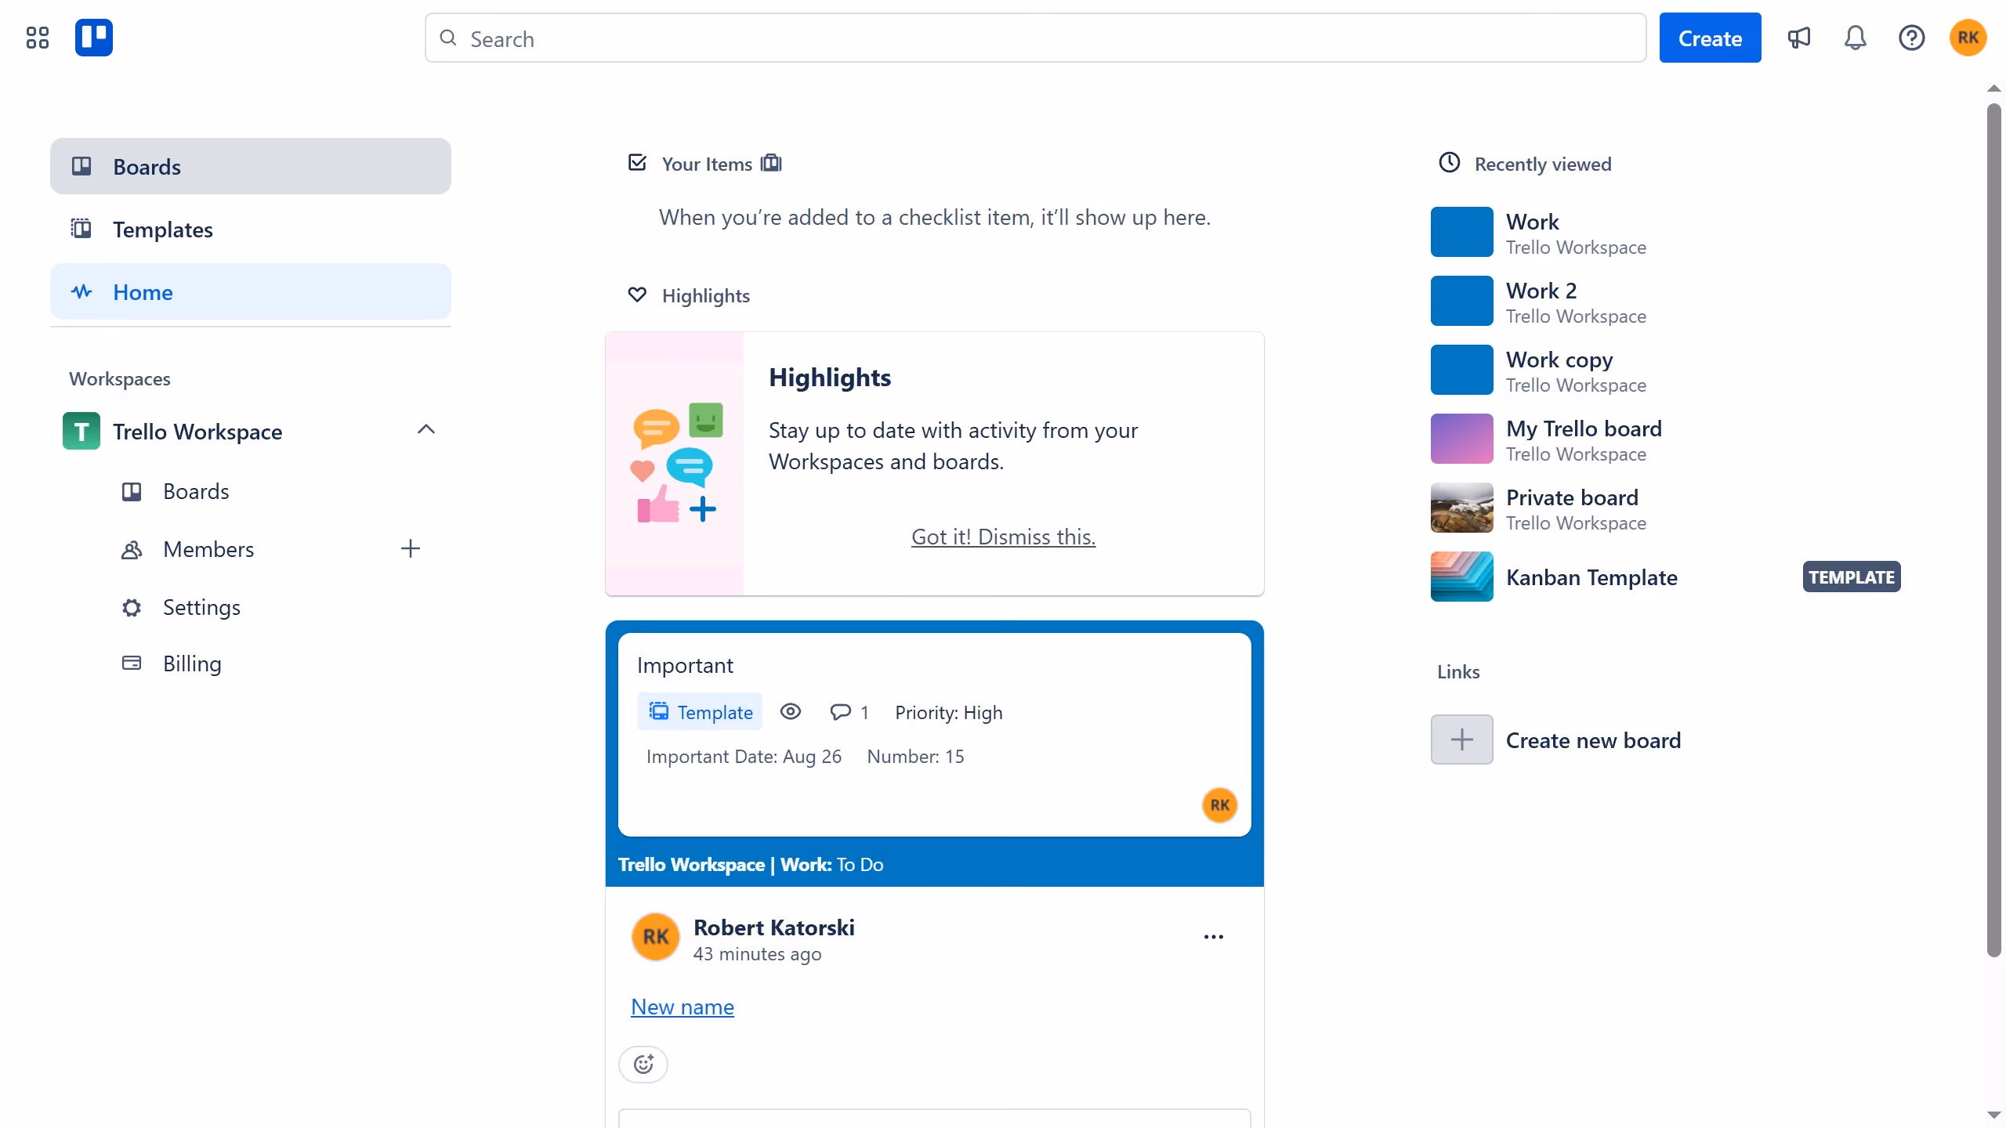2006x1128 pixels.
Task: Click the 43 minutes ago timestamp
Action: coord(757,954)
